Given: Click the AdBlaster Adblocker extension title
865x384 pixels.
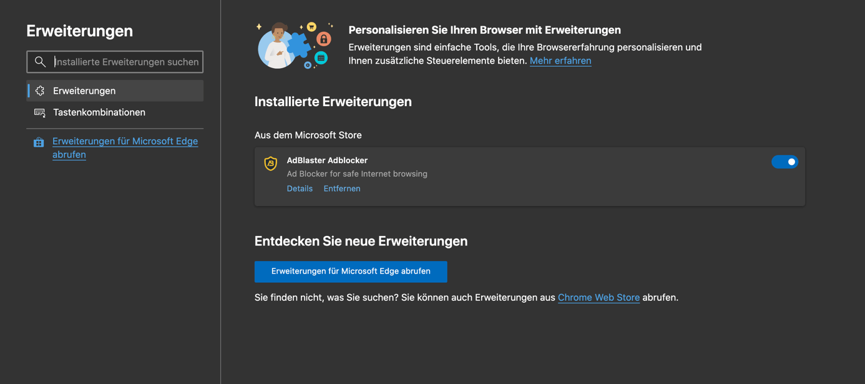Looking at the screenshot, I should click(x=327, y=160).
